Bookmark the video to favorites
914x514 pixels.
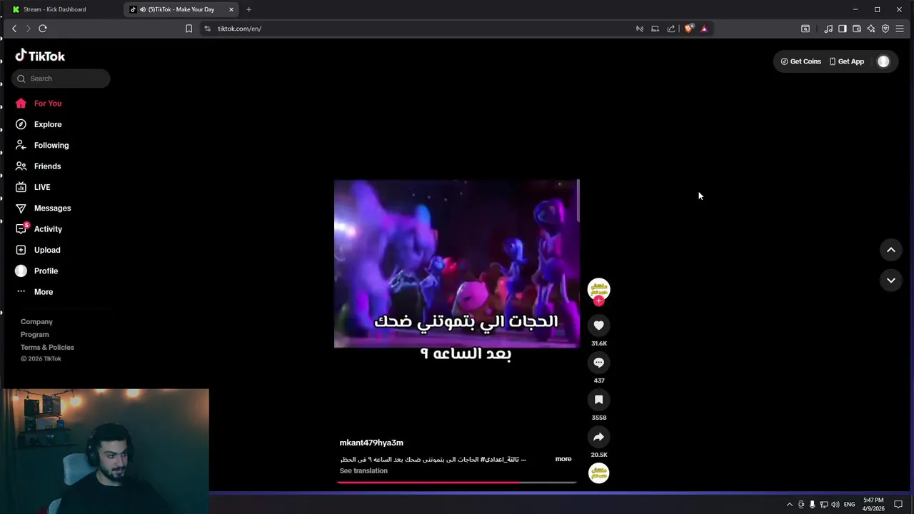click(x=598, y=400)
